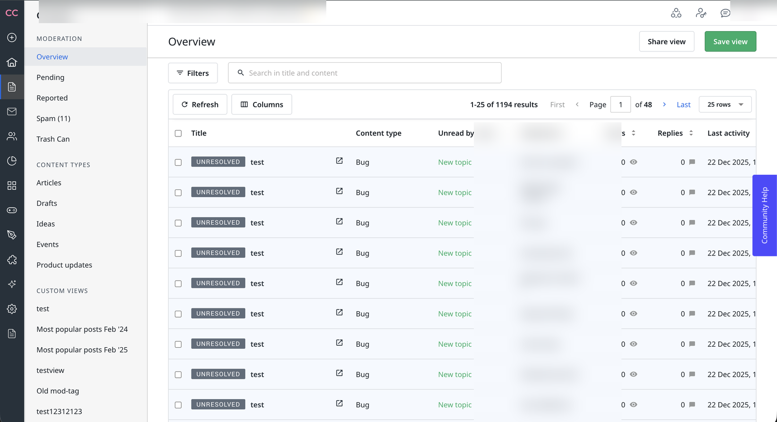Click the CC logo in sidebar
The height and width of the screenshot is (422, 777).
(12, 13)
